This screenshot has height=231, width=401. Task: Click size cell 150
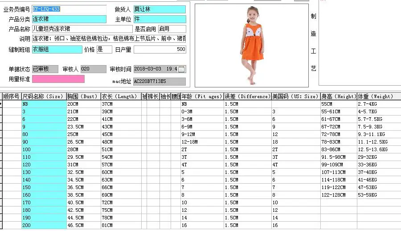coord(44,187)
